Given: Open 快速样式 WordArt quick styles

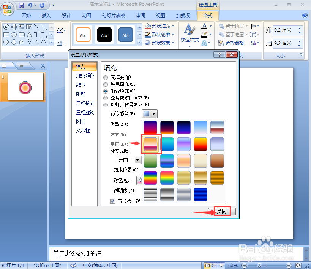Looking at the screenshot, I should [x=190, y=35].
